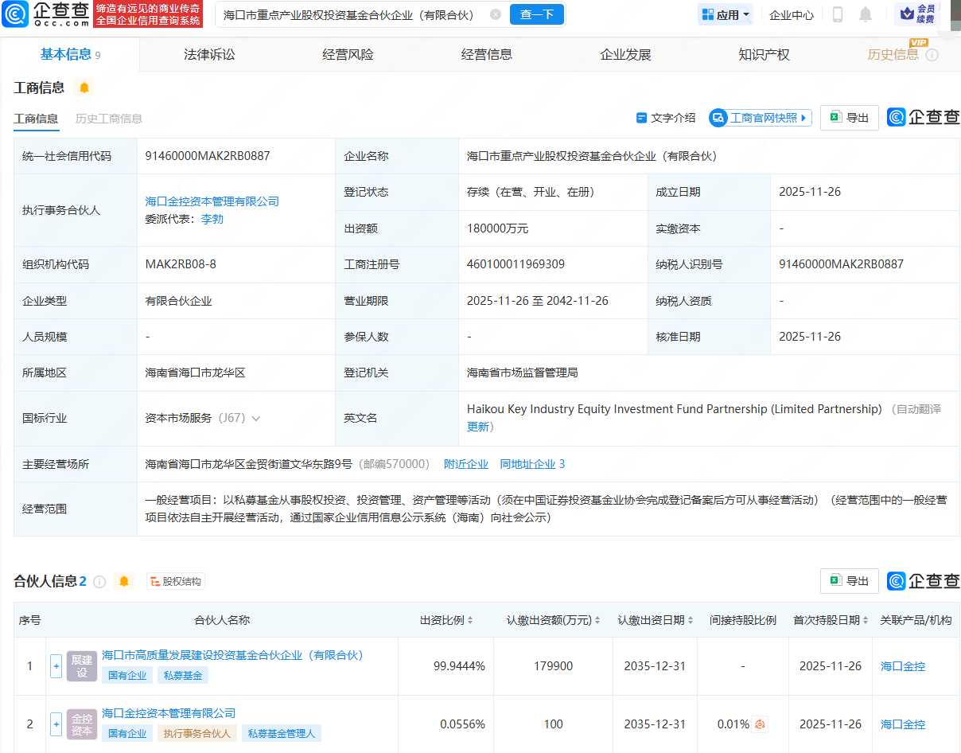Expand row 1 partner plus button
The height and width of the screenshot is (753, 961).
coord(56,666)
